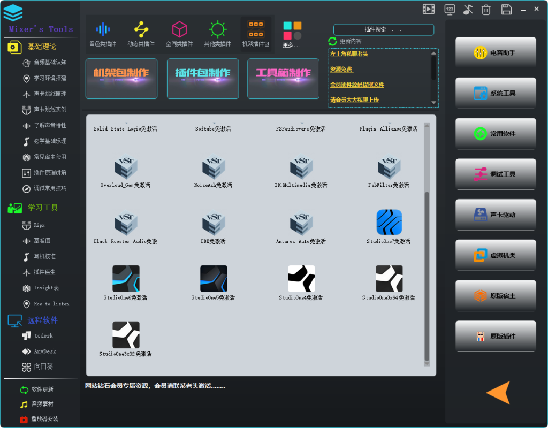Screen dimensions: 548x428
Task: Click the 声卡驱动 button
Action: coord(496,215)
